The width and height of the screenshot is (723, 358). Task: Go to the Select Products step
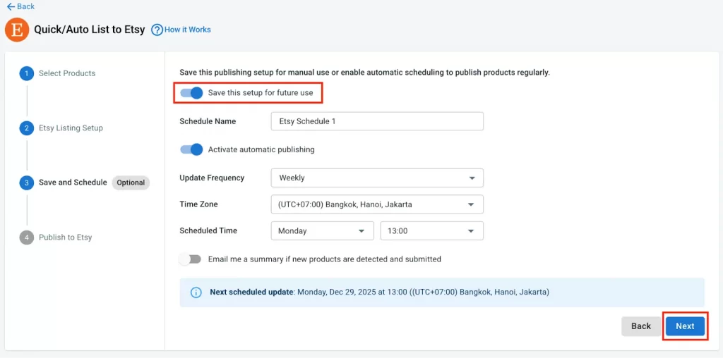click(x=67, y=73)
